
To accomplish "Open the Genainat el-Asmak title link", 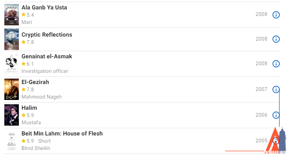I will pyautogui.click(x=47, y=56).
